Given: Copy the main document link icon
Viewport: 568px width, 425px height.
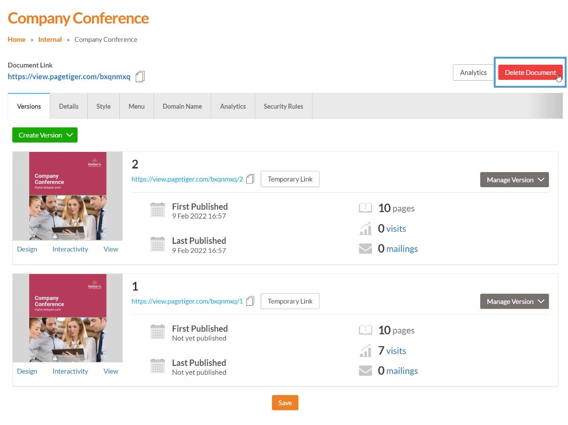Looking at the screenshot, I should [x=140, y=77].
